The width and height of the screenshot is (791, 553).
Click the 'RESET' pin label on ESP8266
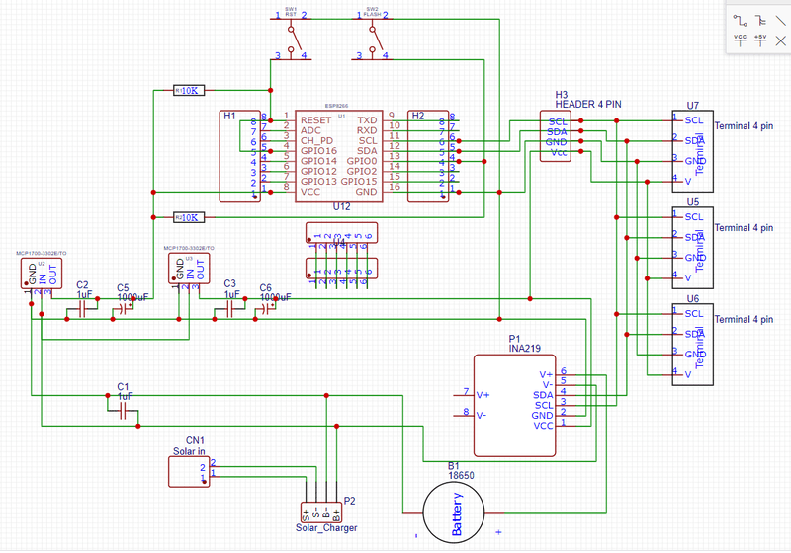315,120
